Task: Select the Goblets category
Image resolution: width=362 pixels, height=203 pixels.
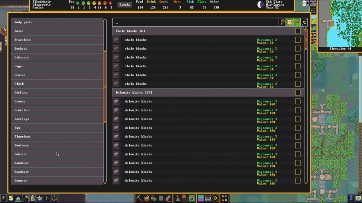Action: [57, 154]
